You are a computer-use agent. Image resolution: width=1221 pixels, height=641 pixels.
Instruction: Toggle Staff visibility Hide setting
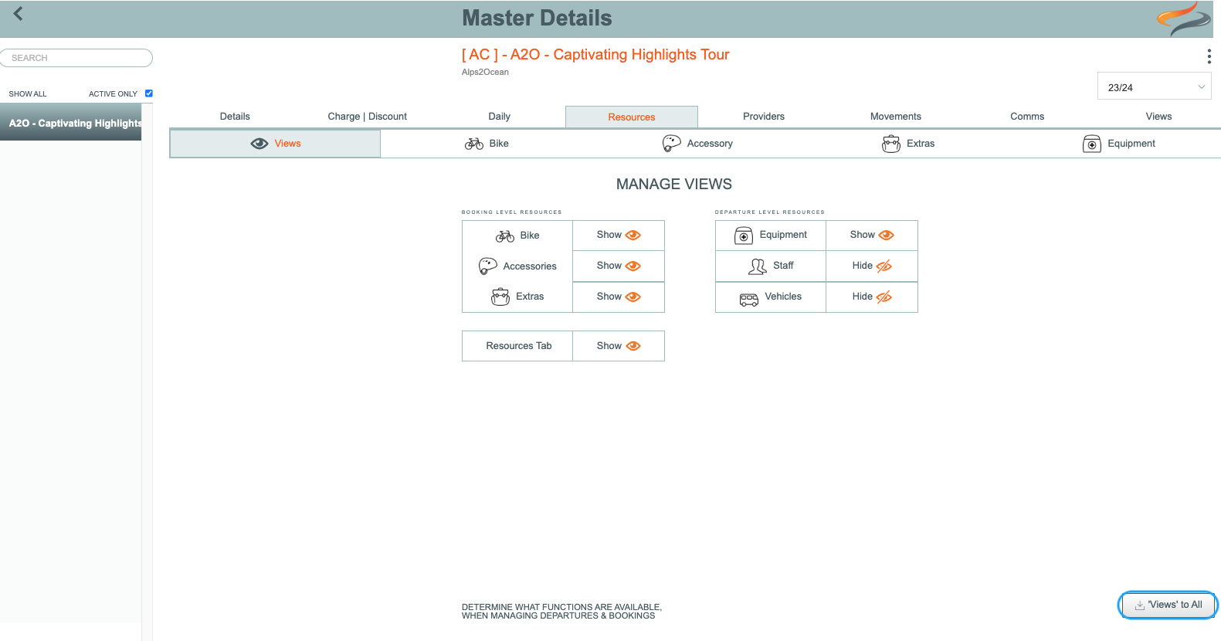point(872,266)
